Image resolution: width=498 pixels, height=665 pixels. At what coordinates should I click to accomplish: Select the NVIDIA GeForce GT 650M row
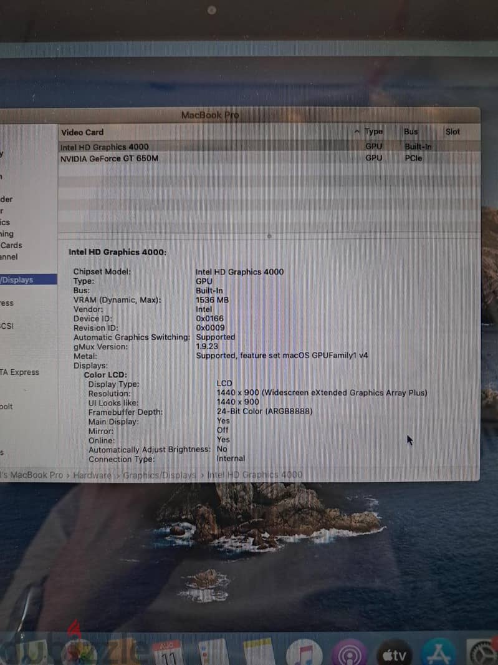[269, 158]
